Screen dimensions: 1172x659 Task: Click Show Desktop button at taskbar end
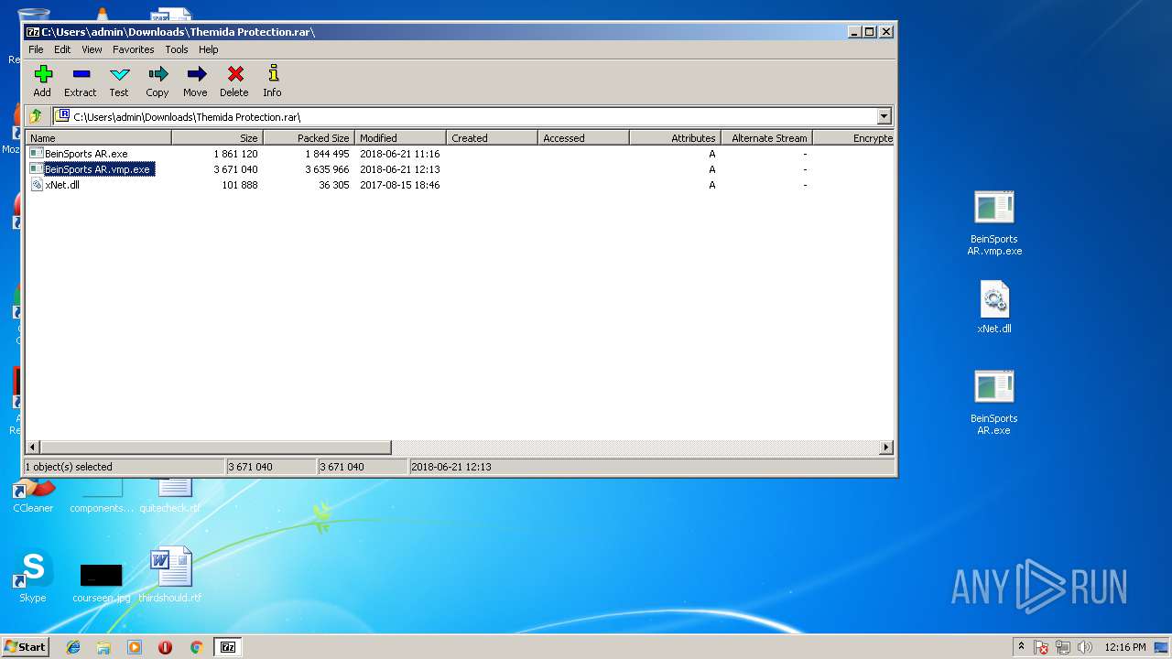[x=1163, y=647]
